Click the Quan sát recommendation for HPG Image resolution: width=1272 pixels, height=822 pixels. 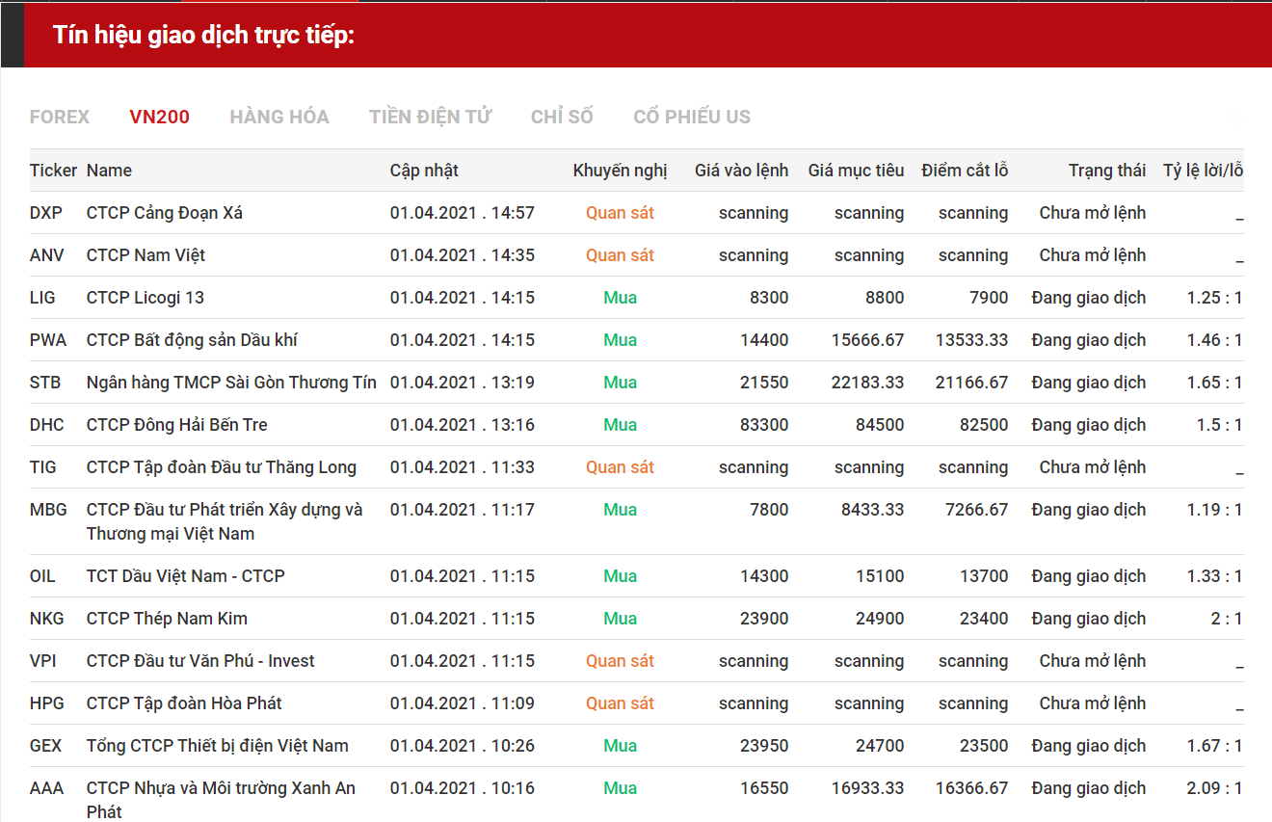620,703
